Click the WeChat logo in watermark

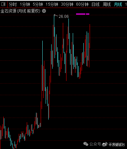[x=86, y=144]
